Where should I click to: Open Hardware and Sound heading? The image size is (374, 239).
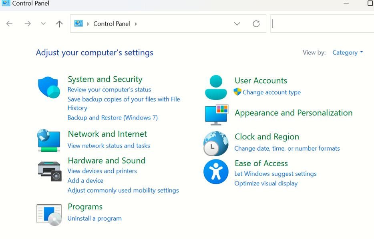pos(107,160)
